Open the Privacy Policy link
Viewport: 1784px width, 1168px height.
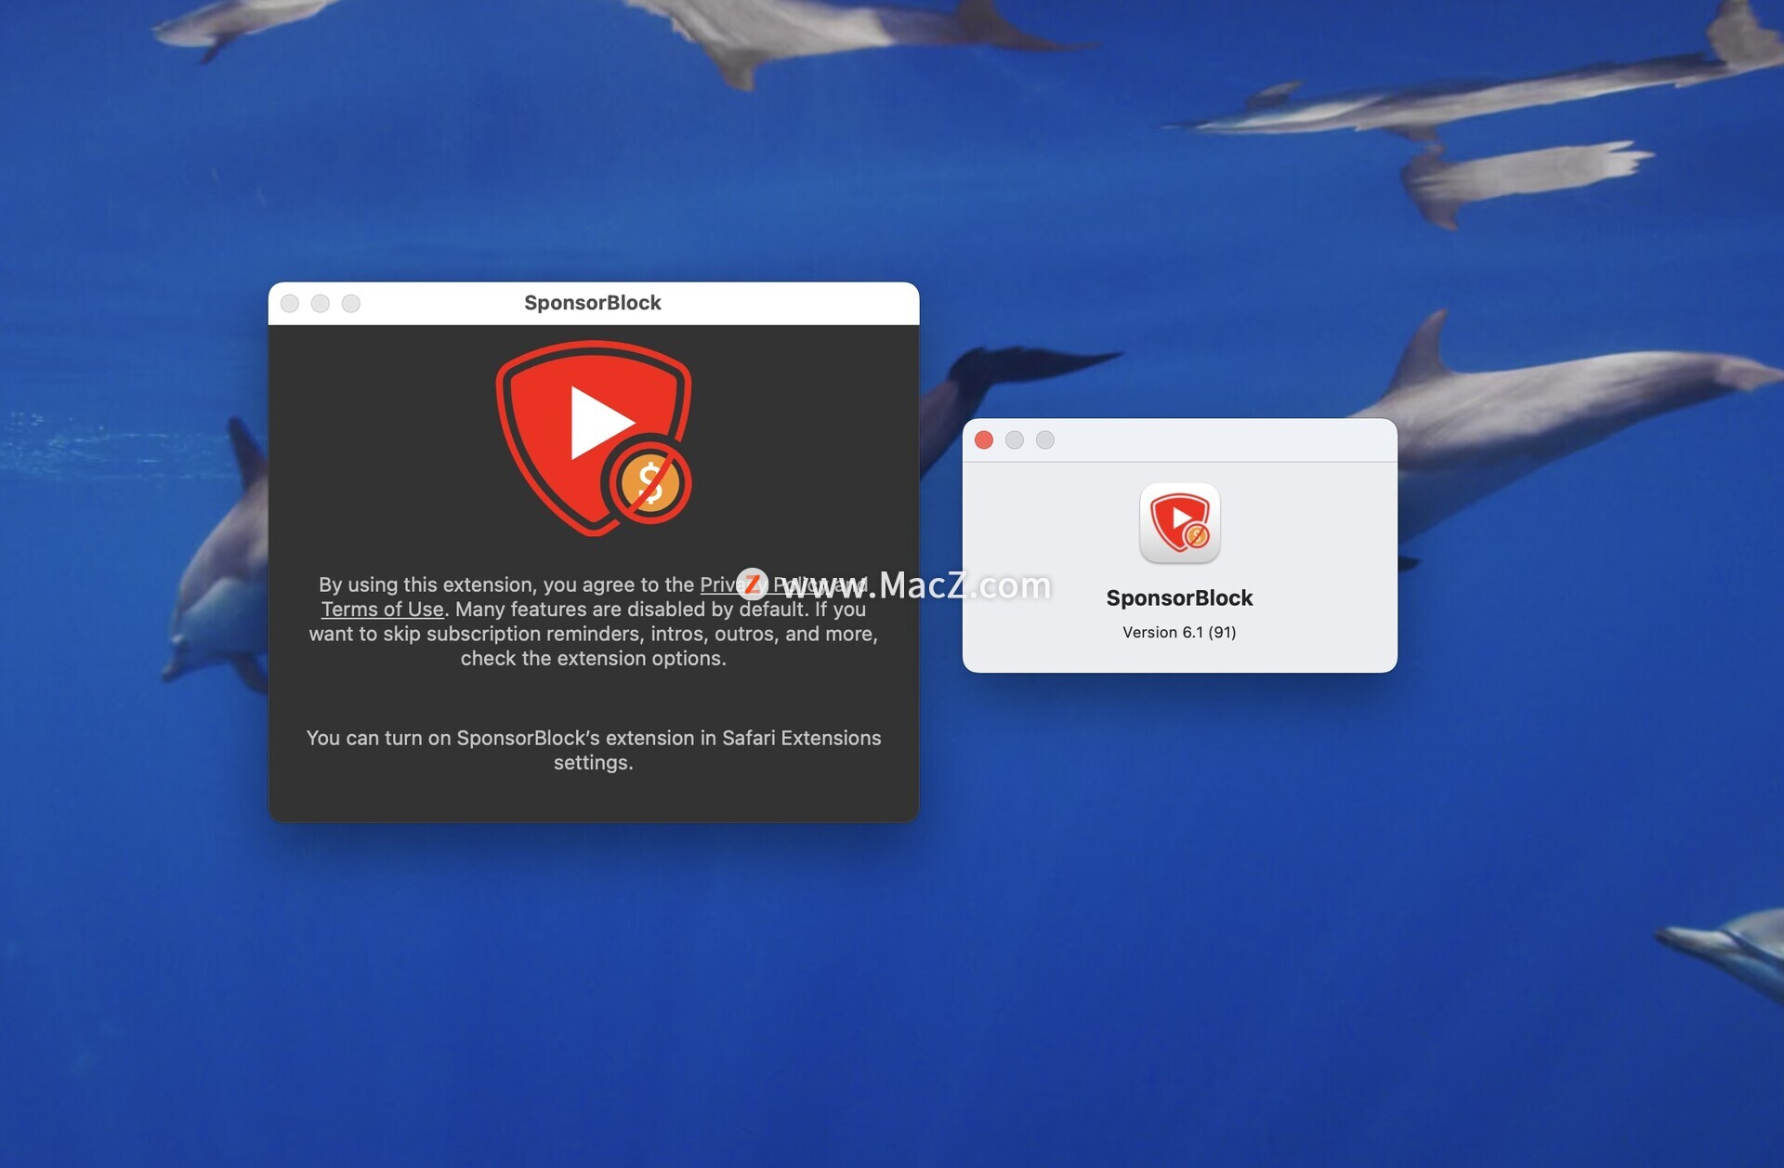720,584
